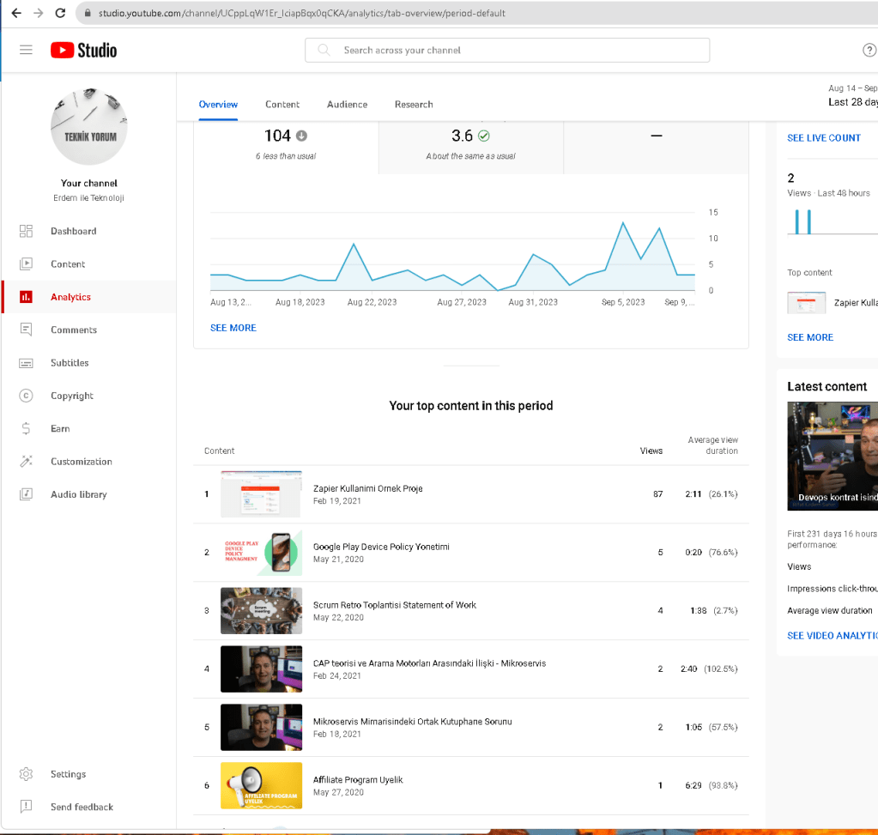Image resolution: width=878 pixels, height=835 pixels.
Task: Reload the page with the refresh icon
Action: coord(60,13)
